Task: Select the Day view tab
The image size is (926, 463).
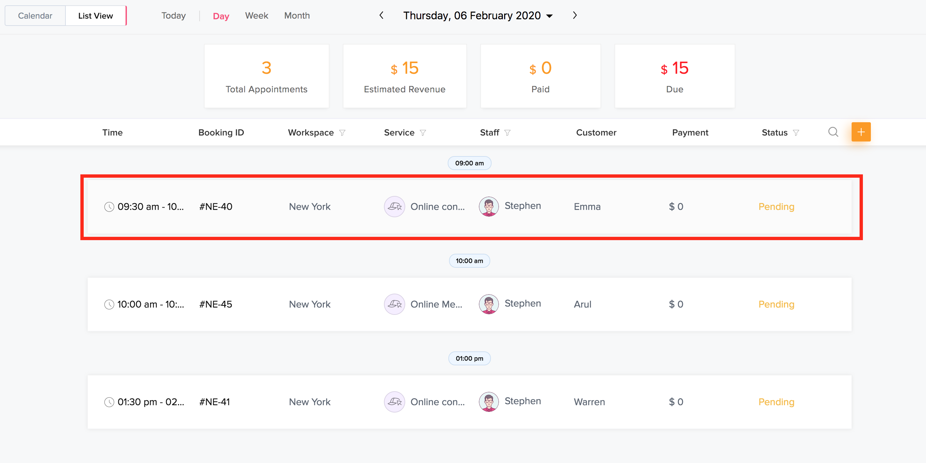Action: tap(221, 16)
